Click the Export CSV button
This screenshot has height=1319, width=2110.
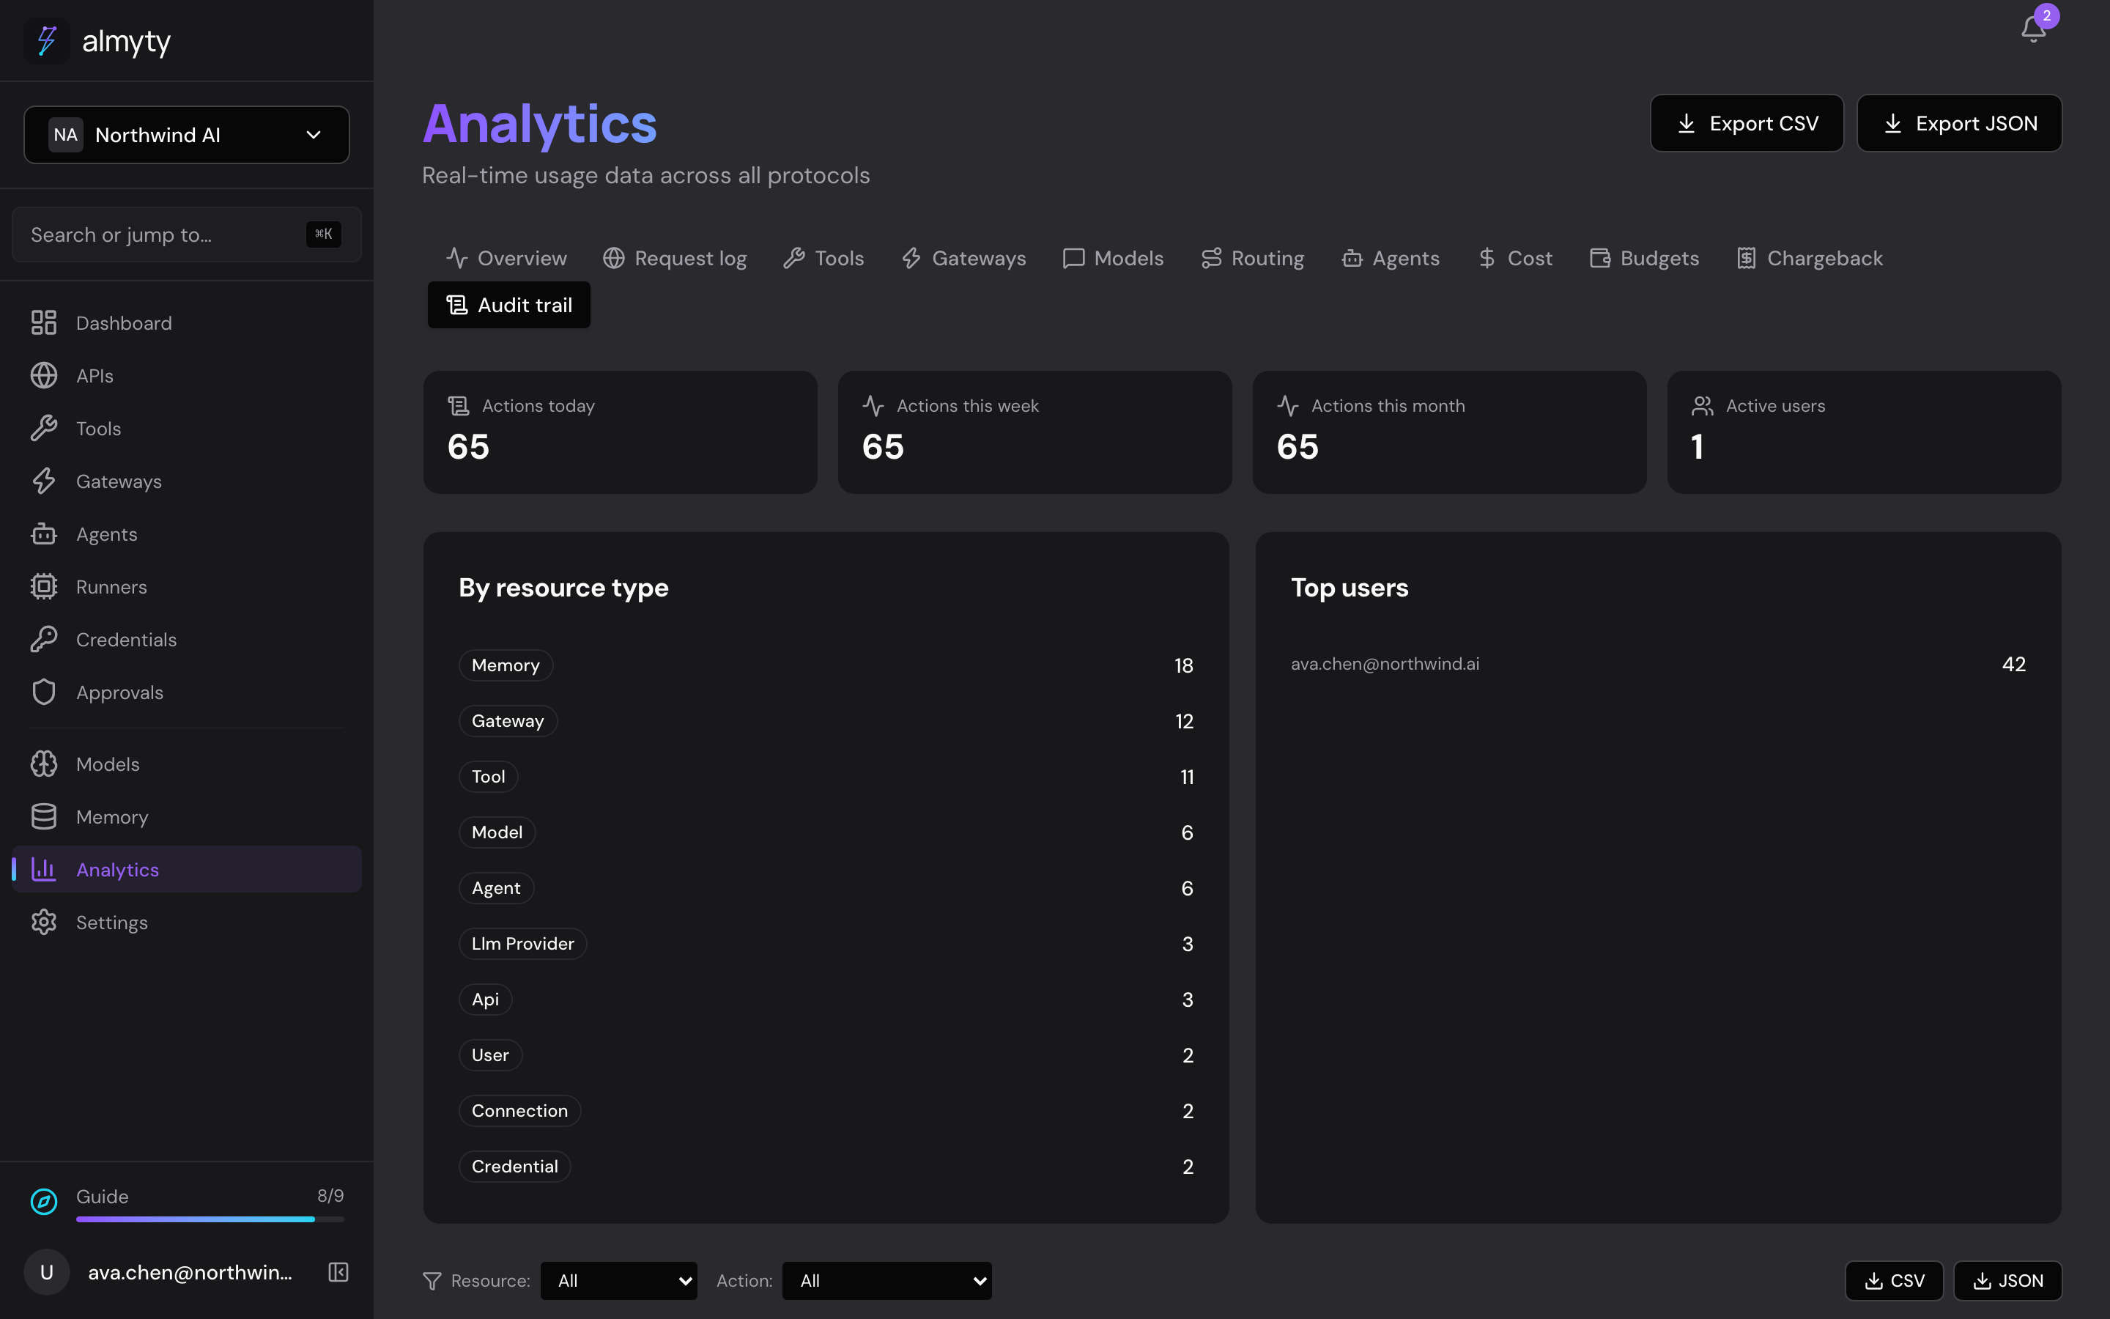coord(1747,123)
